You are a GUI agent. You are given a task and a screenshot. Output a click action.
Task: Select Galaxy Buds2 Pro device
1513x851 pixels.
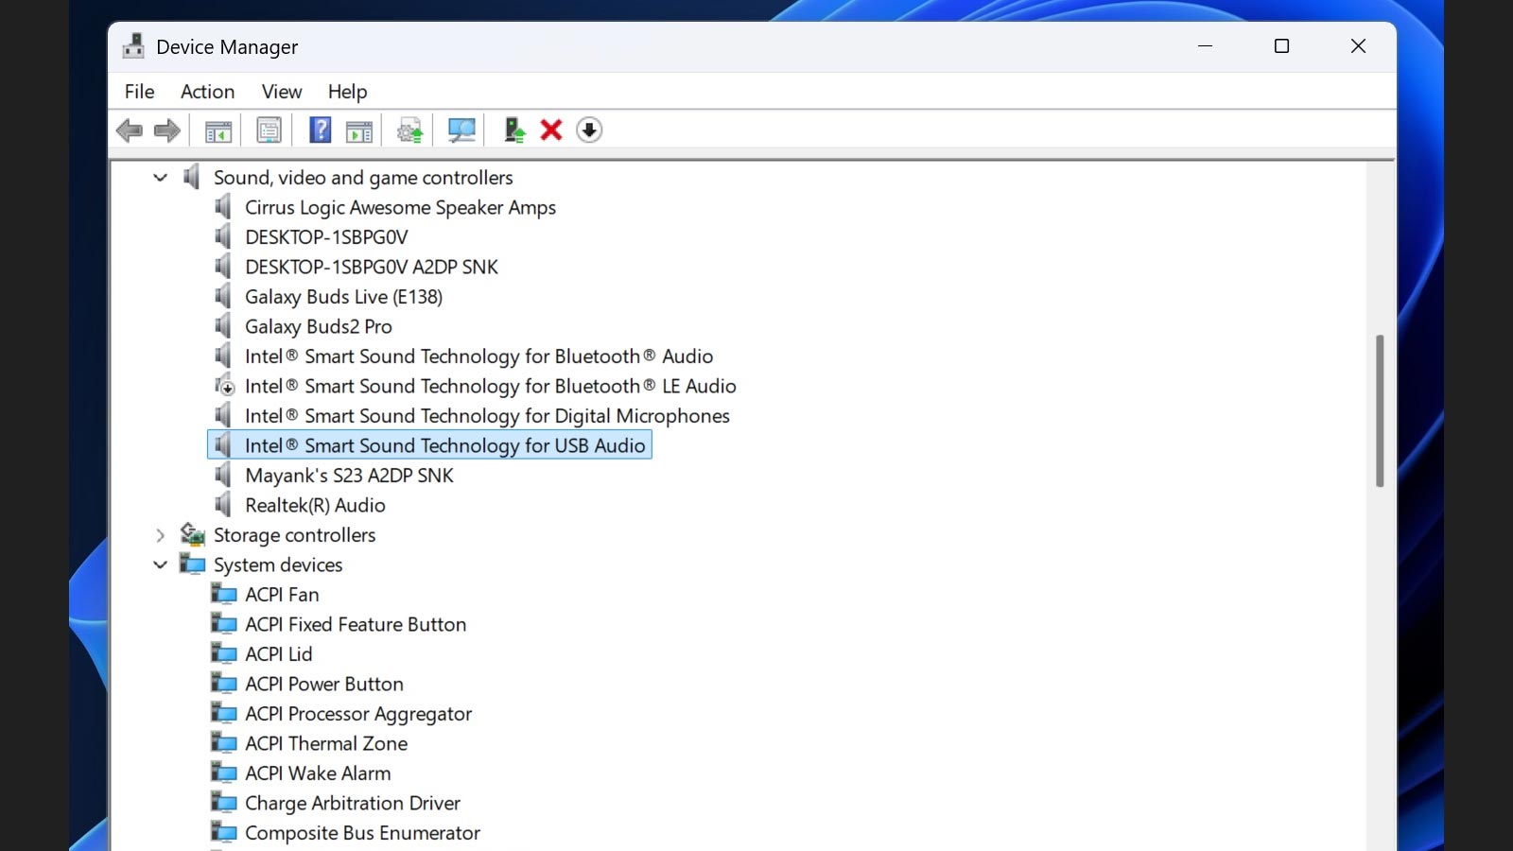click(318, 327)
